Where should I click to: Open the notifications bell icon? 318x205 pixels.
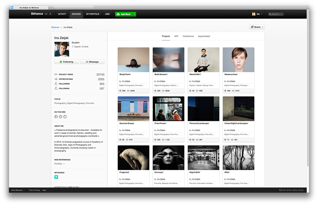[x=50, y=14]
